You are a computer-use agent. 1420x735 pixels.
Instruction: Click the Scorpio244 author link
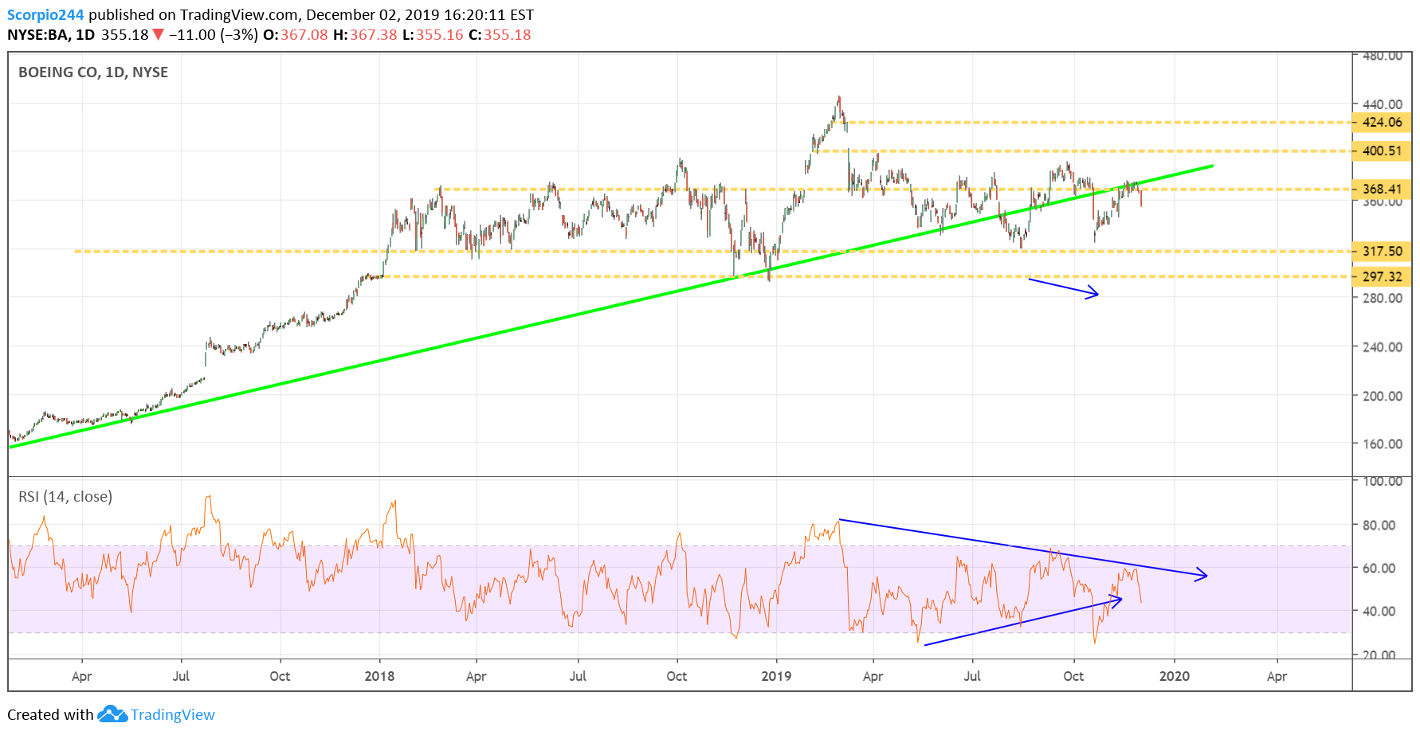pos(46,14)
